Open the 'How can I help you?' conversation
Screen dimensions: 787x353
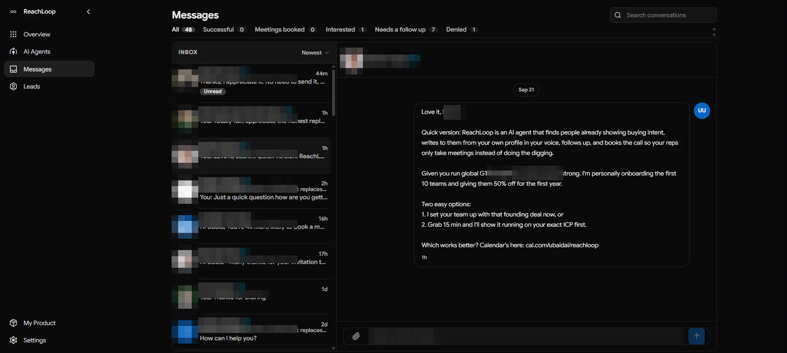[251, 332]
